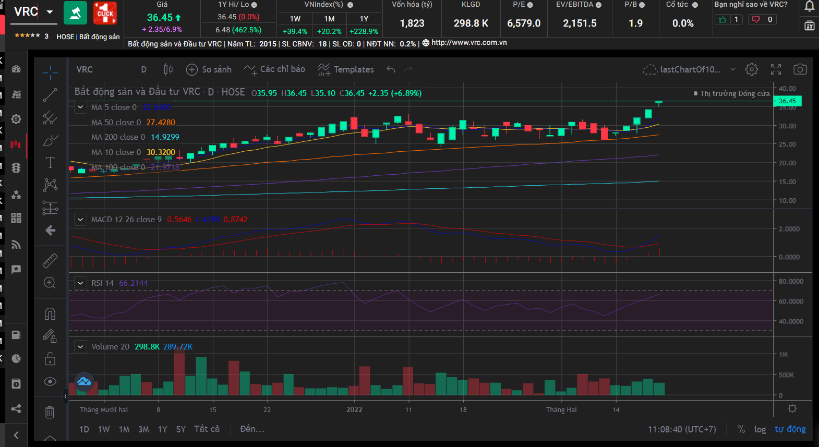Select the text annotation tool
This screenshot has width=819, height=447.
[50, 163]
